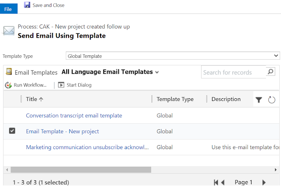
Task: Refresh the email templates list
Action: point(272,100)
